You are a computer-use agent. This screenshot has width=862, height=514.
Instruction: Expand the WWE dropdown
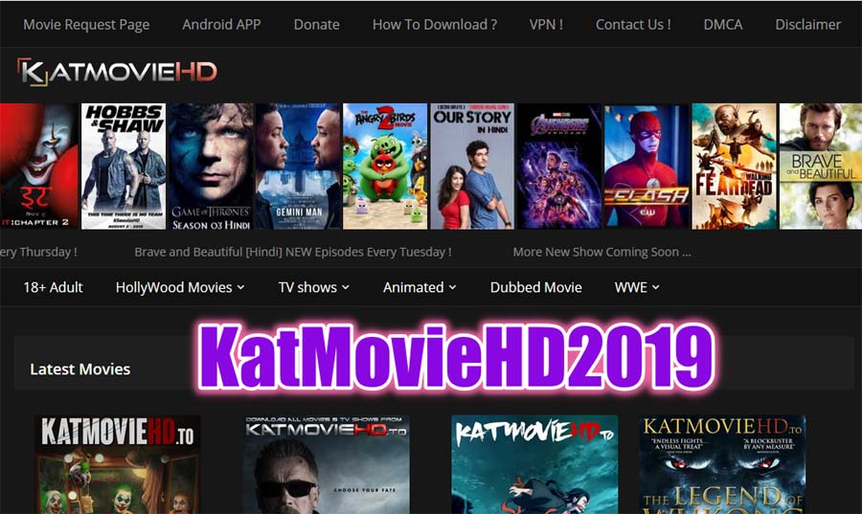coord(637,287)
